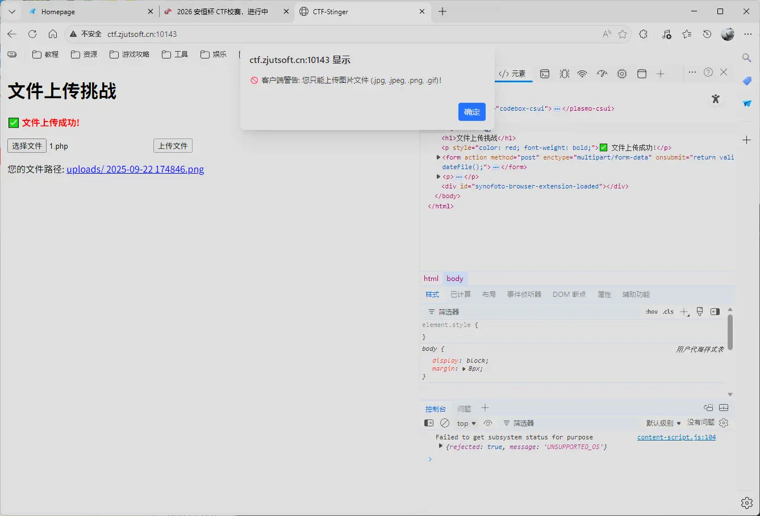Clear the console using the no-entry icon
The width and height of the screenshot is (760, 516).
click(445, 422)
